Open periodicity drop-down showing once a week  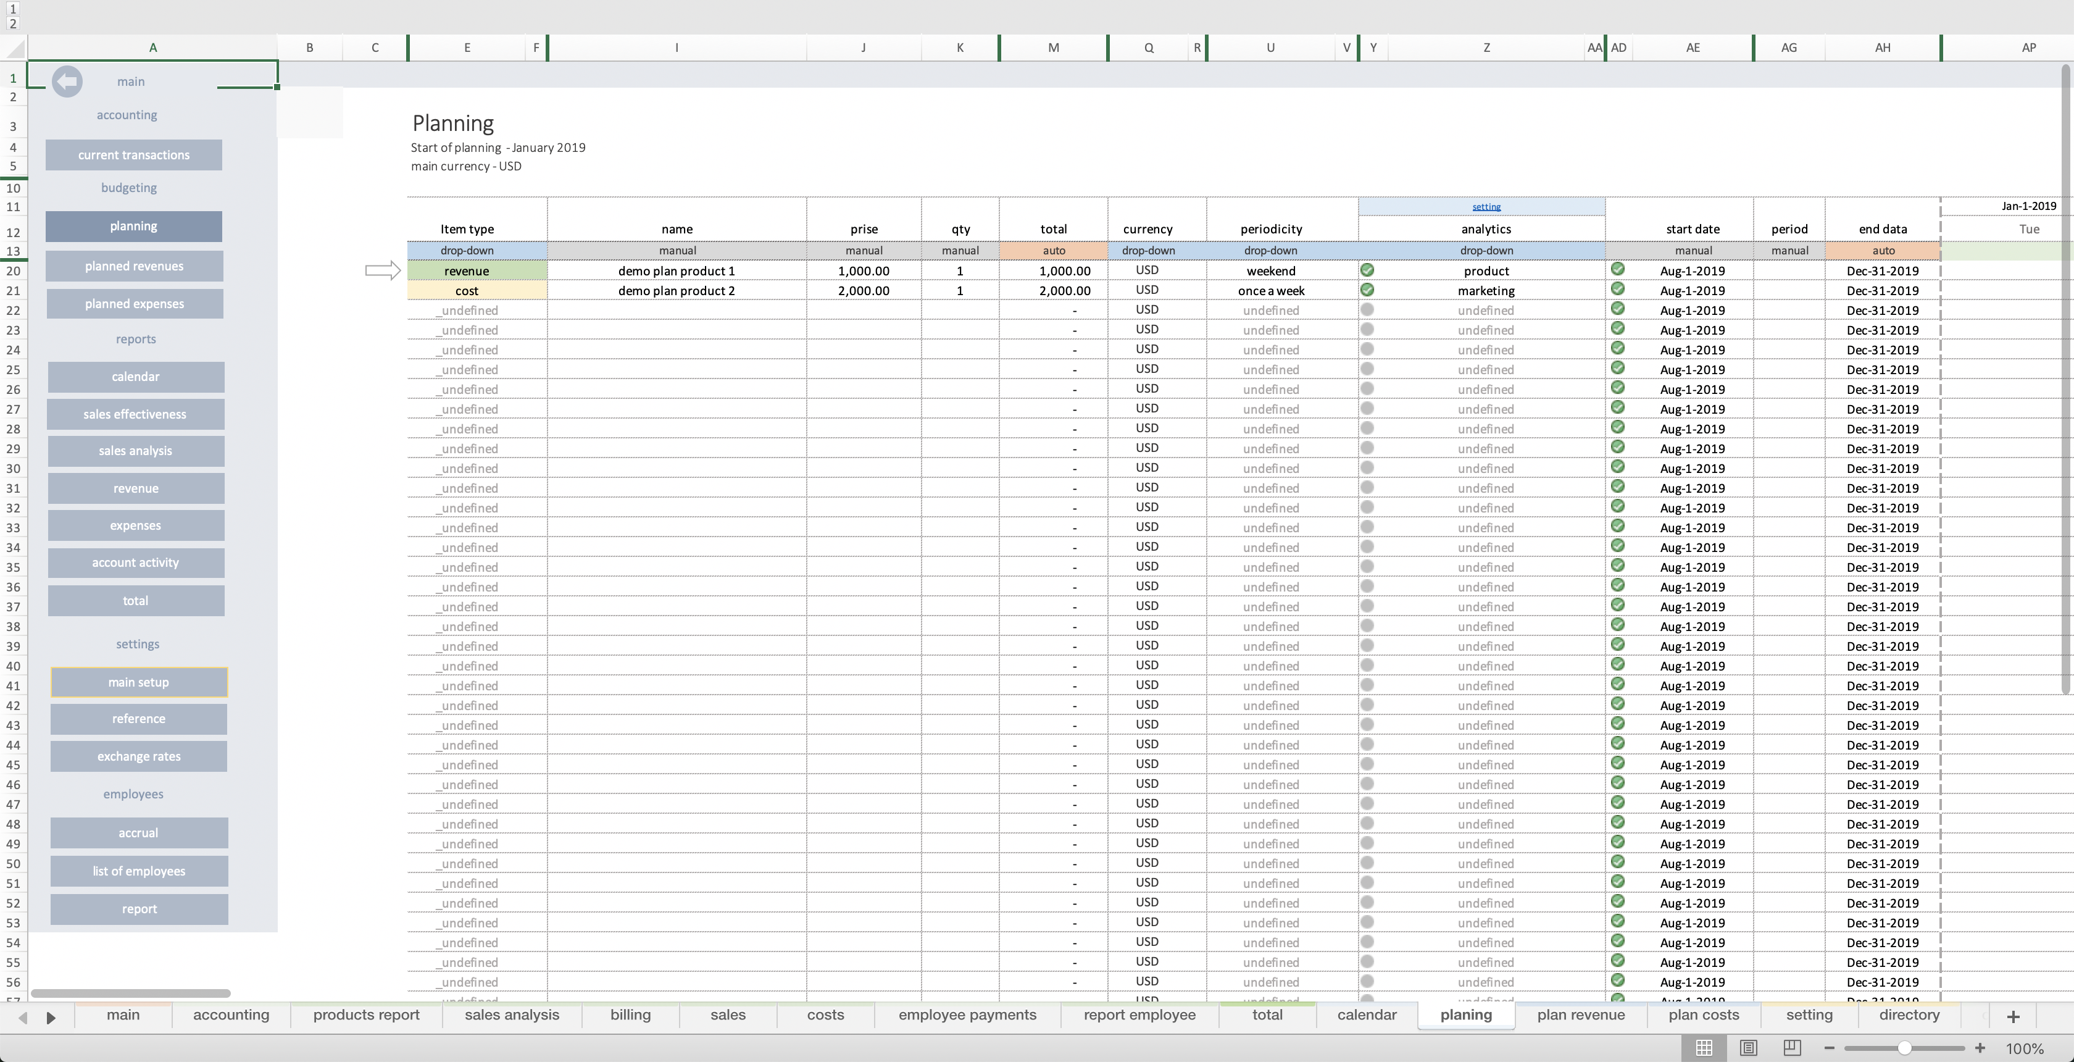[1282, 291]
